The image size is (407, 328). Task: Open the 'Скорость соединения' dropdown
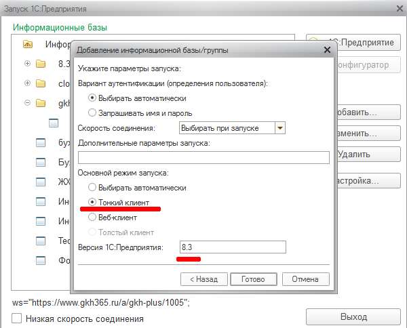coord(280,128)
